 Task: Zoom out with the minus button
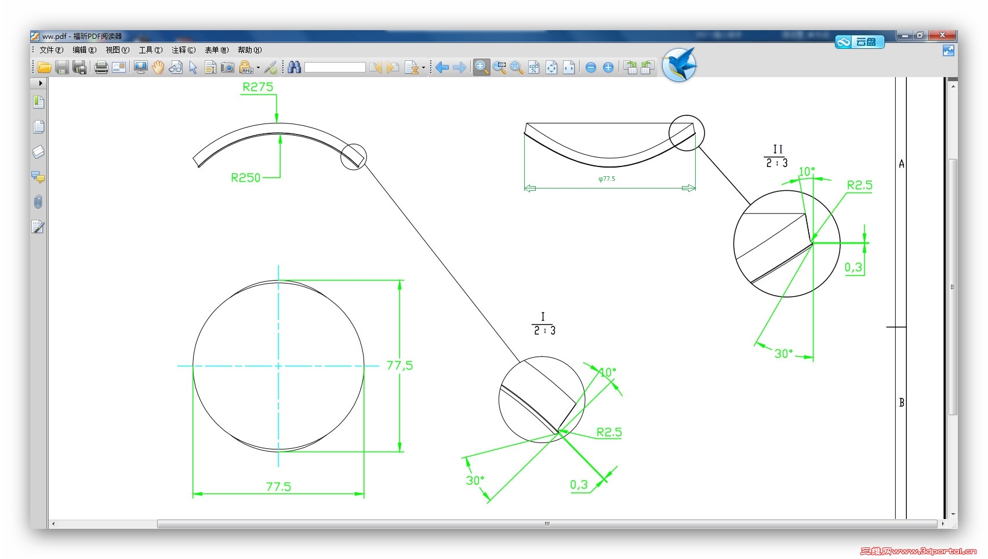pos(591,67)
